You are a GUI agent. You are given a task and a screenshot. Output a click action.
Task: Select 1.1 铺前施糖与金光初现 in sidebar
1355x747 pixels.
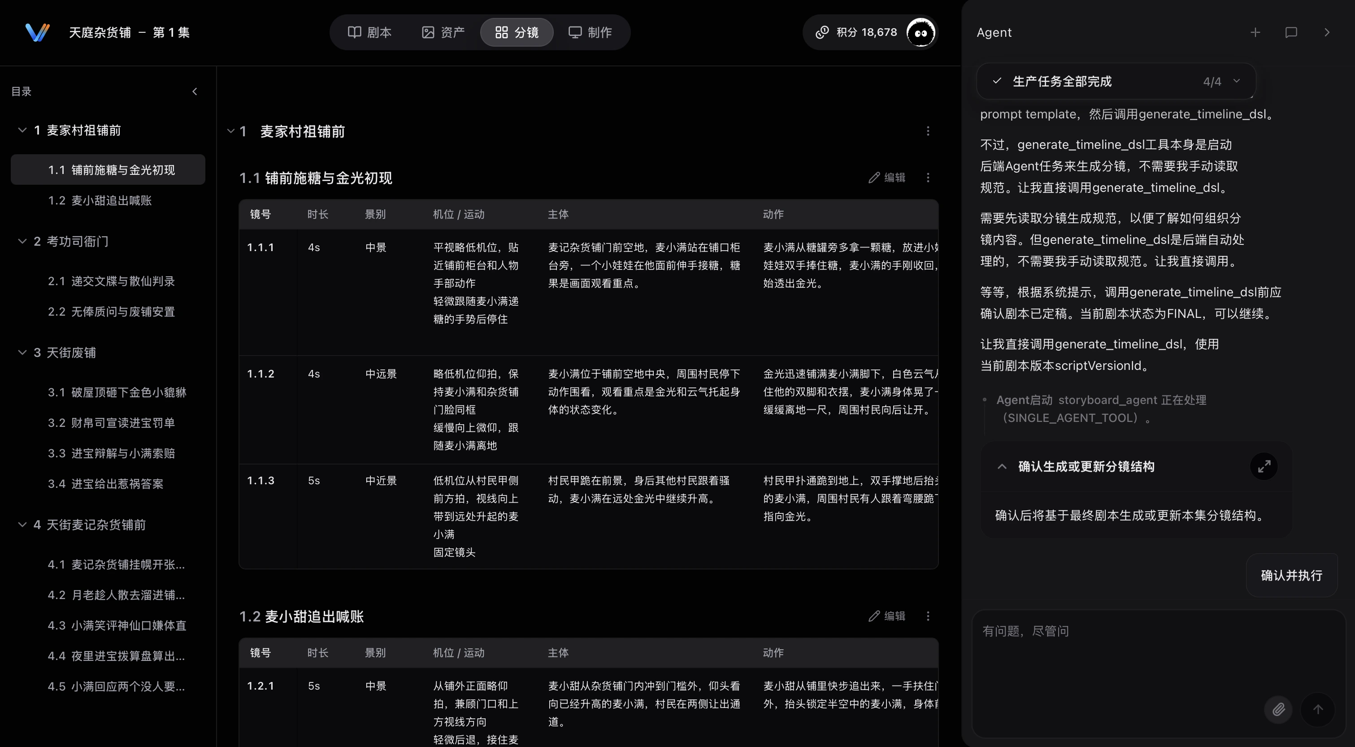[108, 169]
